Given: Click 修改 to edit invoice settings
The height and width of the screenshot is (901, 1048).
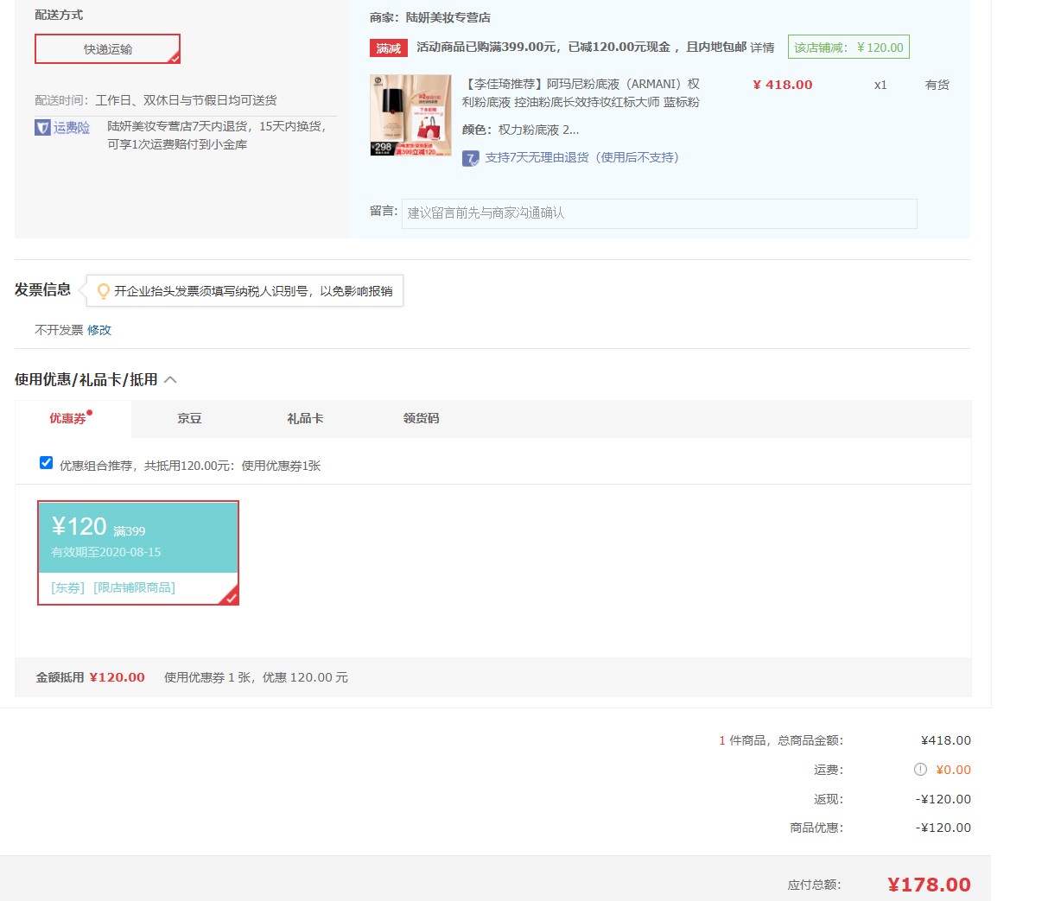Looking at the screenshot, I should pos(99,330).
